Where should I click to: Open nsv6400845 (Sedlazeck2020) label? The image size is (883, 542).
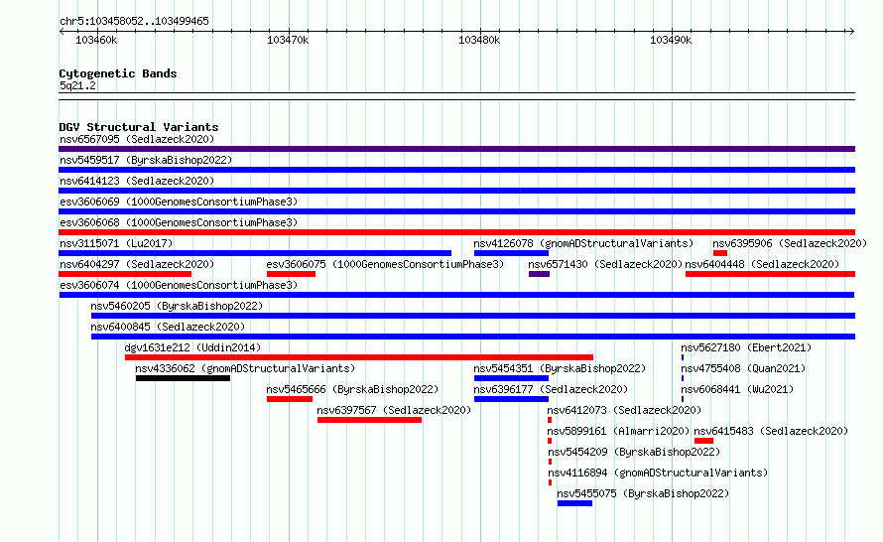(x=168, y=327)
